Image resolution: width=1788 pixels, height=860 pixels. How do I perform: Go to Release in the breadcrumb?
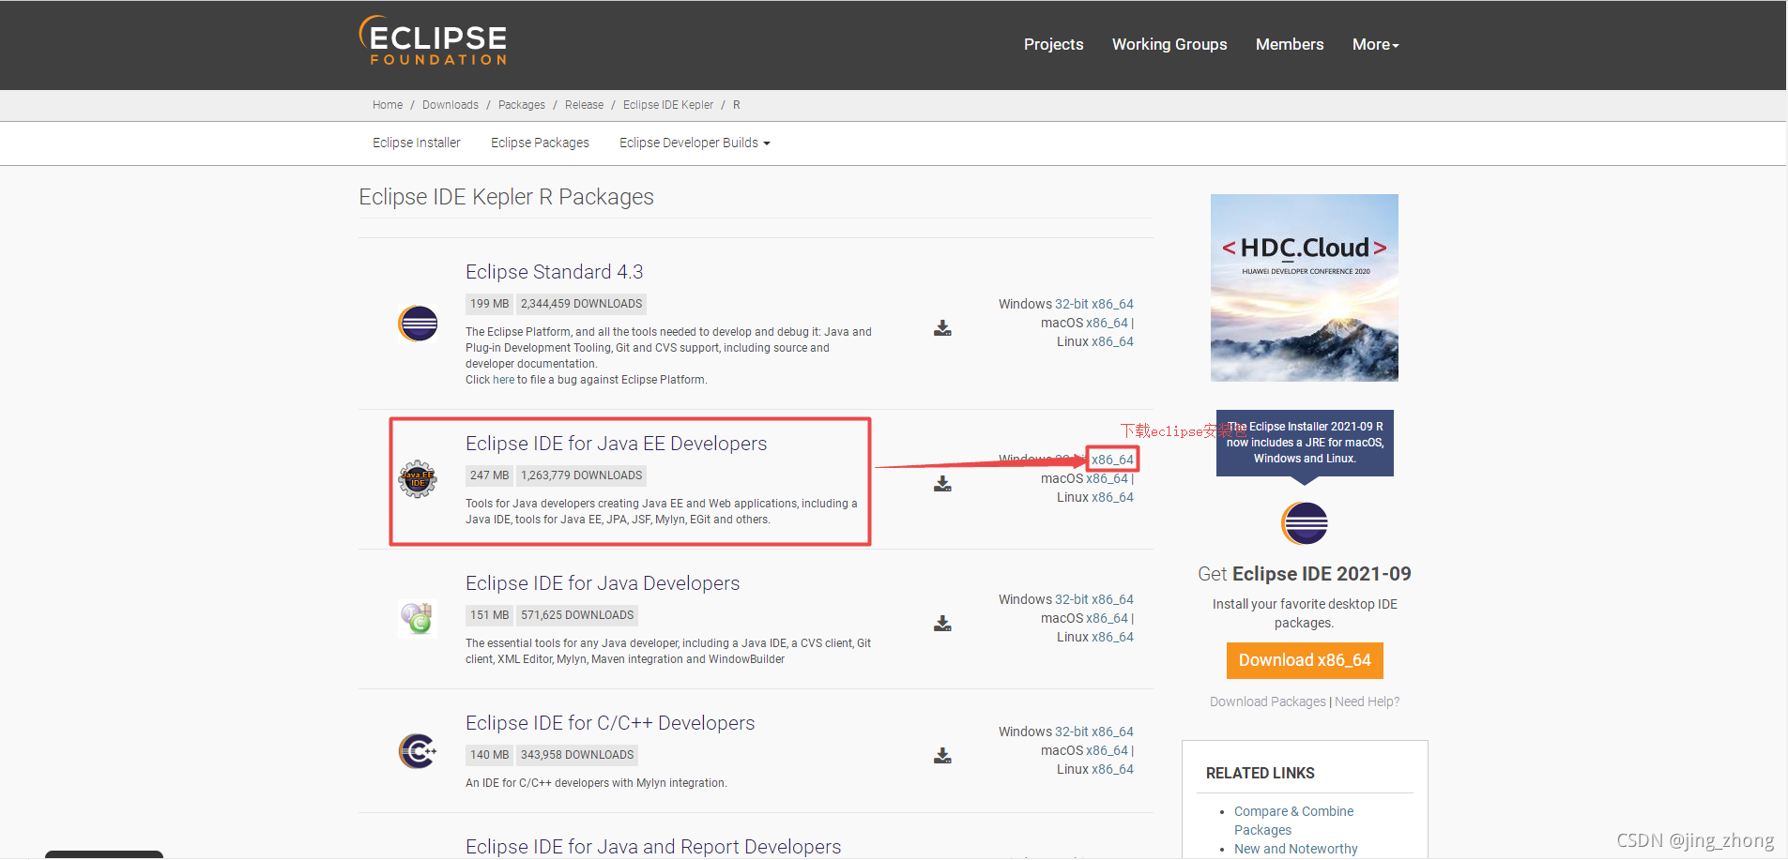pyautogui.click(x=584, y=105)
